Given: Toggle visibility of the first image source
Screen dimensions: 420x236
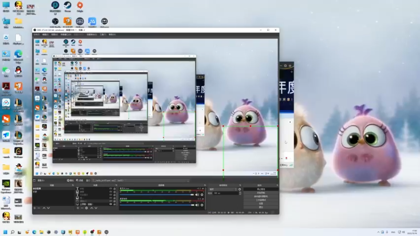Looking at the screenshot, I should click(x=111, y=191).
